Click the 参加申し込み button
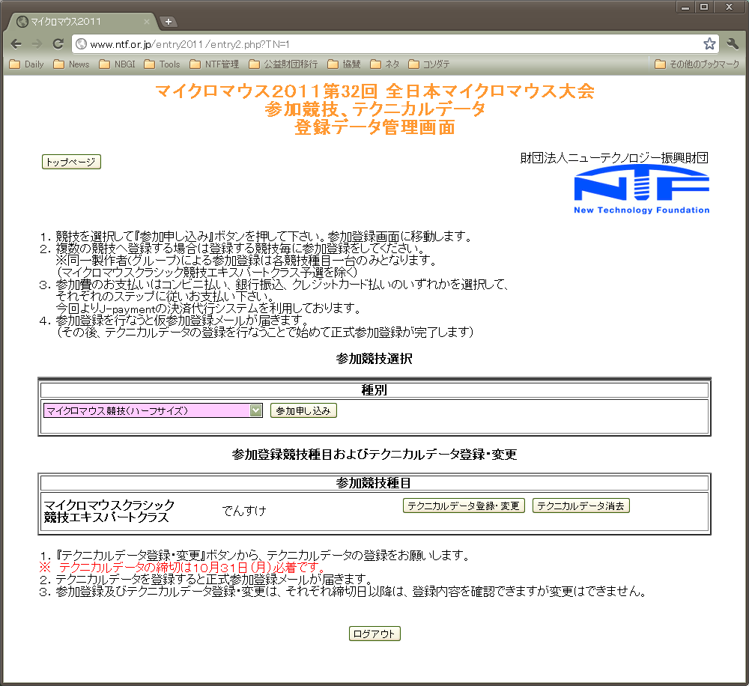Screen dimensions: 749x686 (x=303, y=410)
